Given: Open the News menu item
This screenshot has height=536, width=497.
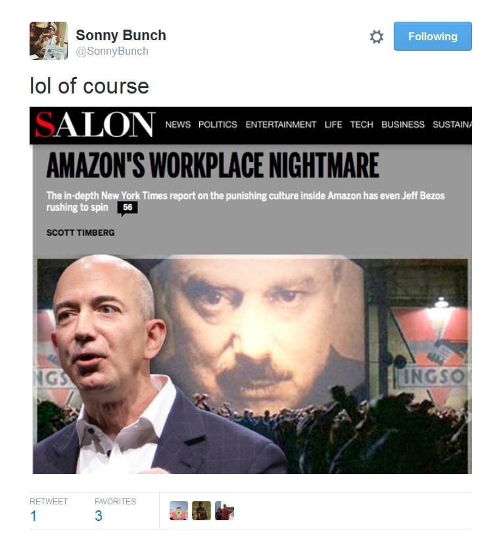Looking at the screenshot, I should pyautogui.click(x=178, y=124).
